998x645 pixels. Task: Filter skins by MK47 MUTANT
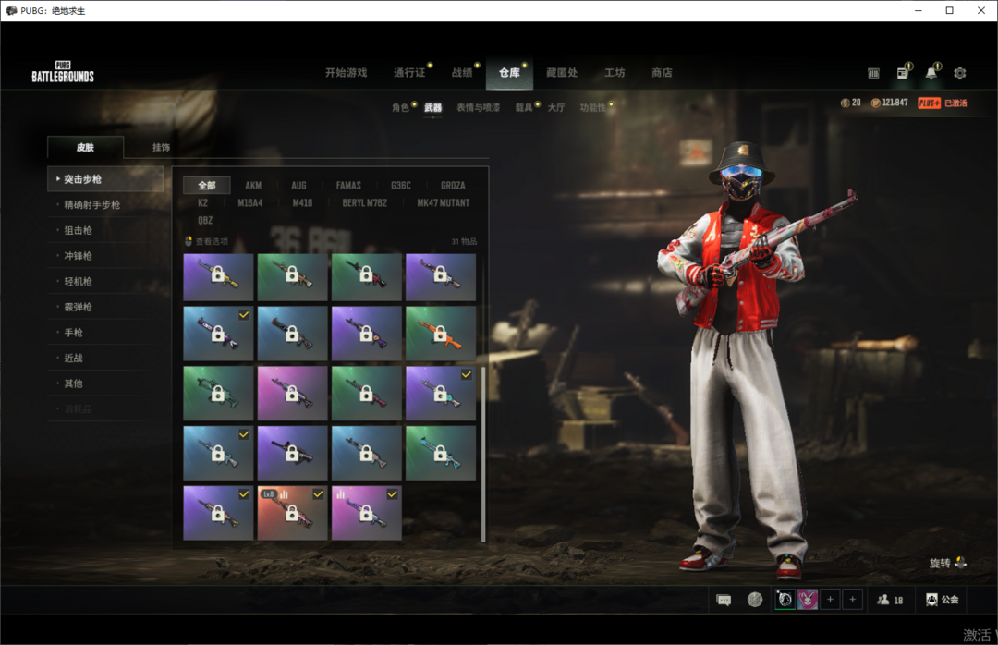click(x=443, y=202)
